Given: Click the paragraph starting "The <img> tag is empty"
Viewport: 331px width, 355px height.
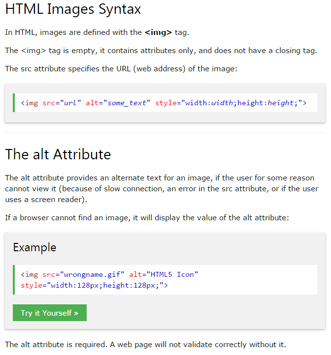Looking at the screenshot, I should coord(161,51).
